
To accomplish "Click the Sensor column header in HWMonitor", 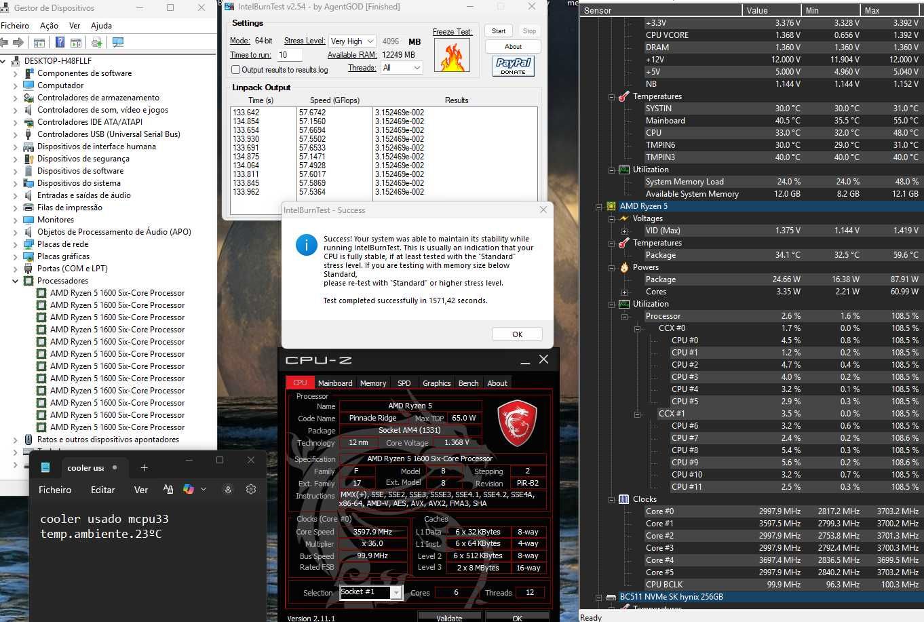I will click(661, 10).
